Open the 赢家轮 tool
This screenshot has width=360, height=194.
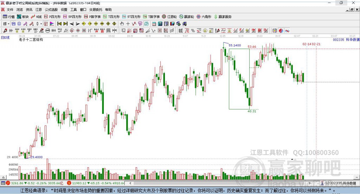pyautogui.click(x=187, y=17)
